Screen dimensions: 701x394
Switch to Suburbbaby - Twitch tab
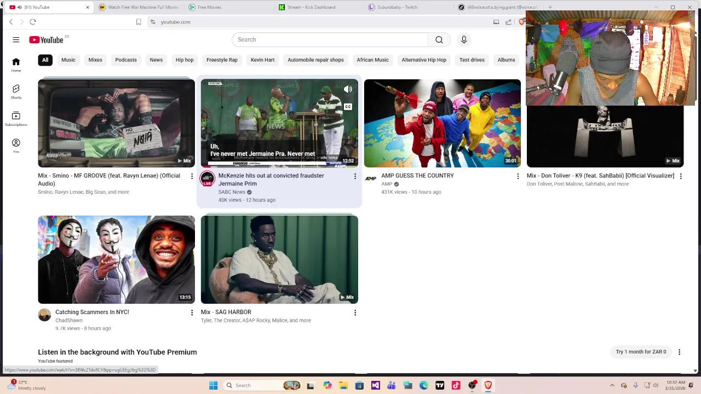tap(409, 7)
